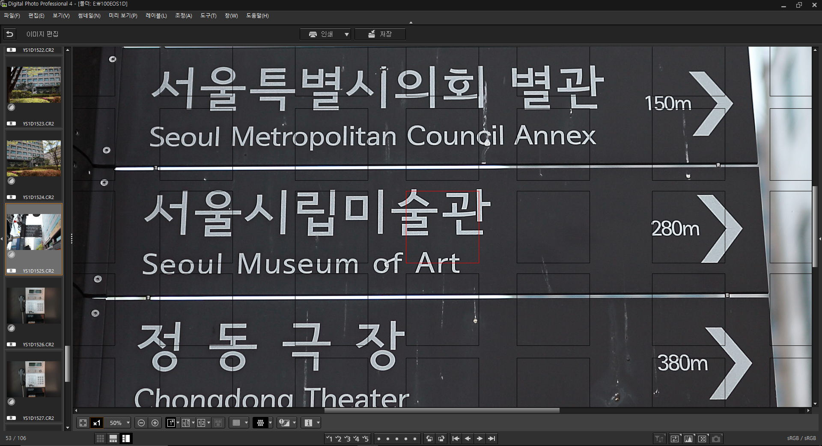Select single-image preview mode
Screen dimensions: 822x446
pos(170,423)
